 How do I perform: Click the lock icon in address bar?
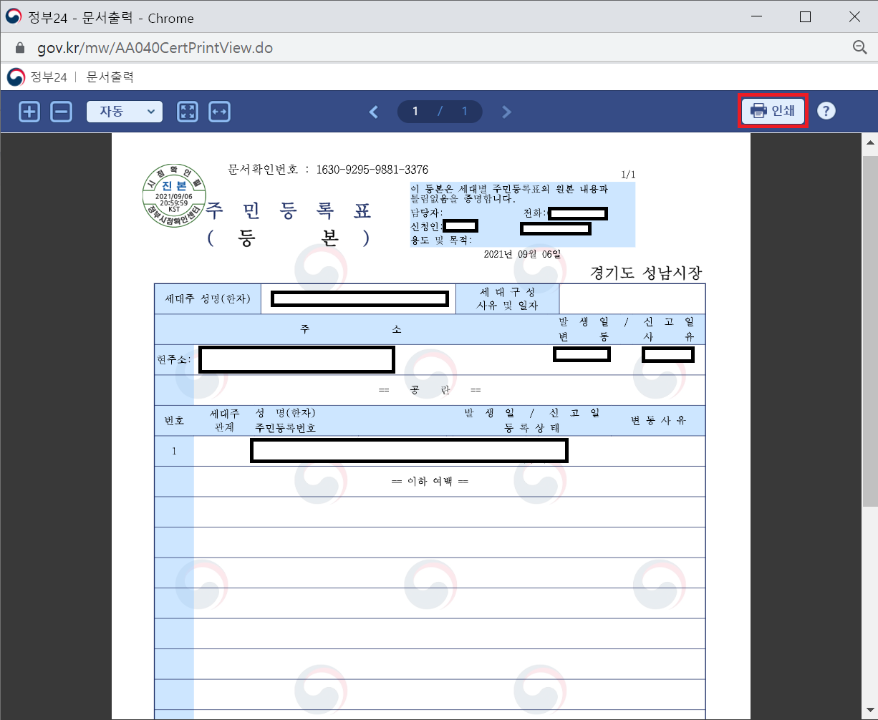pos(20,48)
